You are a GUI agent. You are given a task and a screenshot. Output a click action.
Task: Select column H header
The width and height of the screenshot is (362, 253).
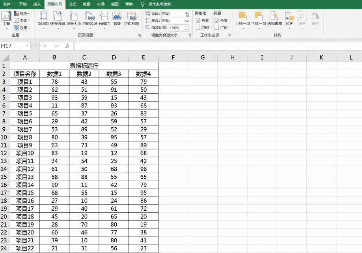232,57
